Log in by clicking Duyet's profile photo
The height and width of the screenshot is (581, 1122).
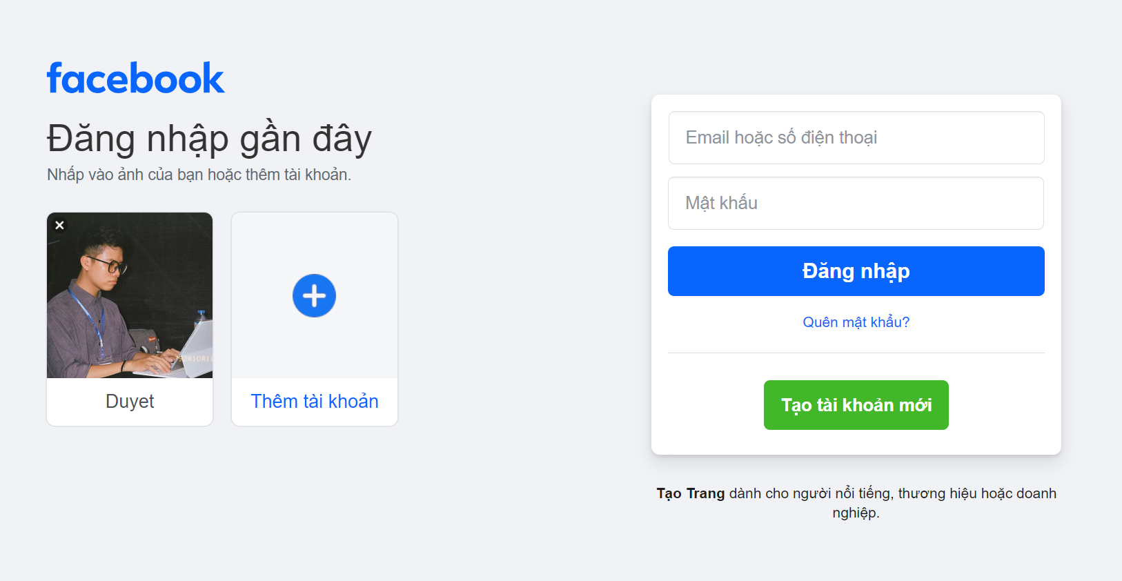coord(130,295)
